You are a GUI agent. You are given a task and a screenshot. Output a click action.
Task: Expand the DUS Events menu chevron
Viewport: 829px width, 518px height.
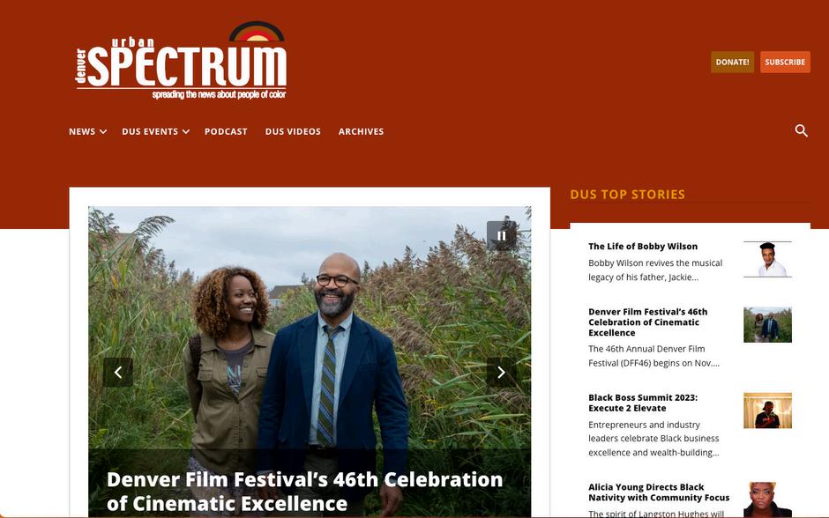point(186,131)
